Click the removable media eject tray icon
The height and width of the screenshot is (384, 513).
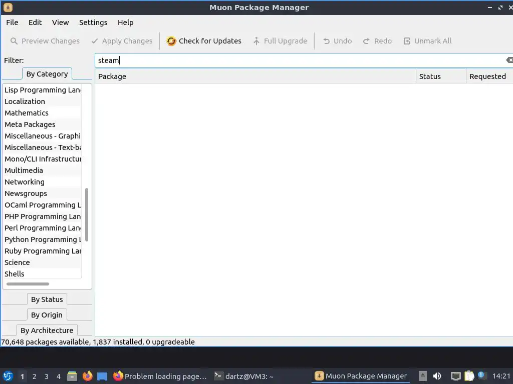point(423,376)
